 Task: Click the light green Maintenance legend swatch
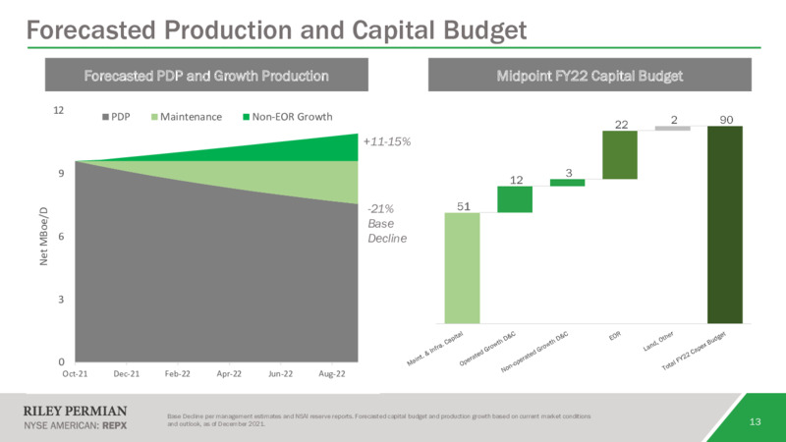[x=154, y=117]
